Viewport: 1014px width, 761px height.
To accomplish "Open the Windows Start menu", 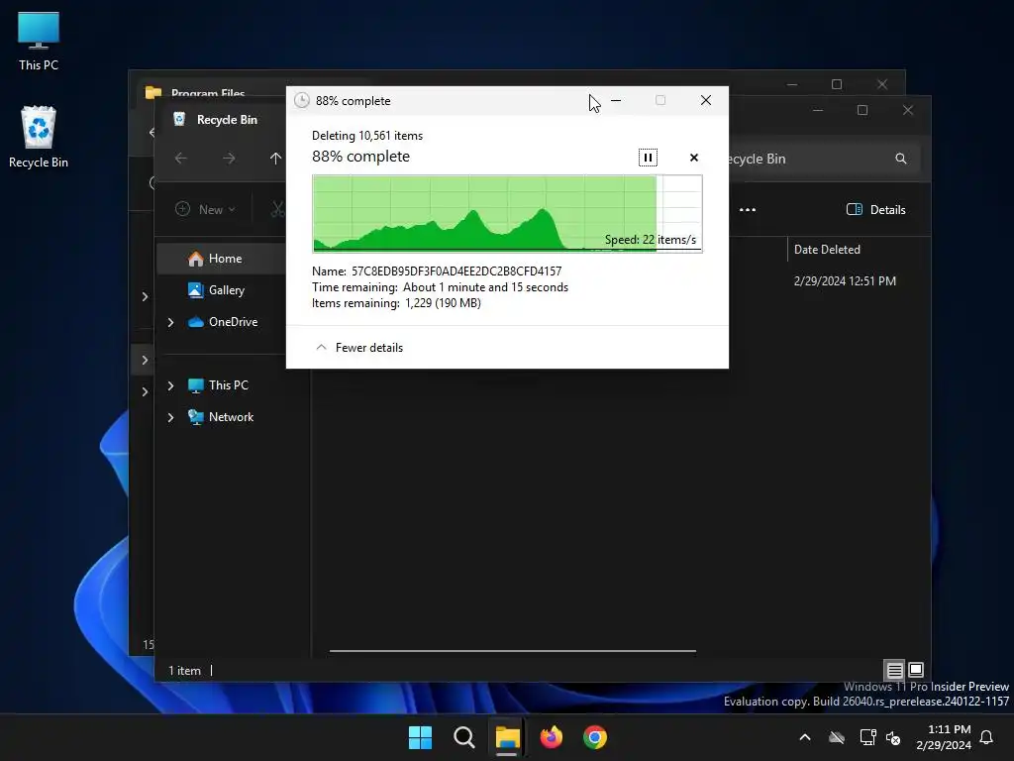I will coord(420,737).
